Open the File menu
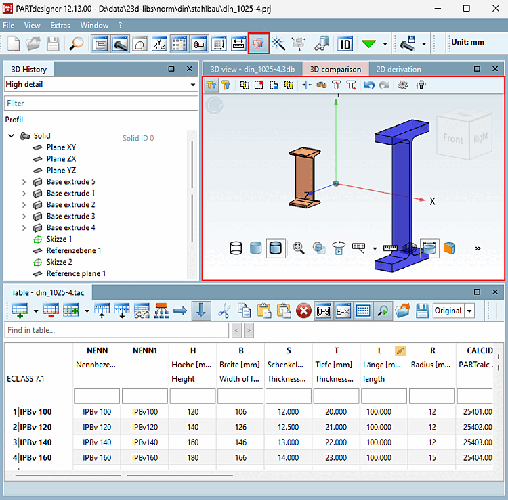508x500 pixels. [8, 25]
